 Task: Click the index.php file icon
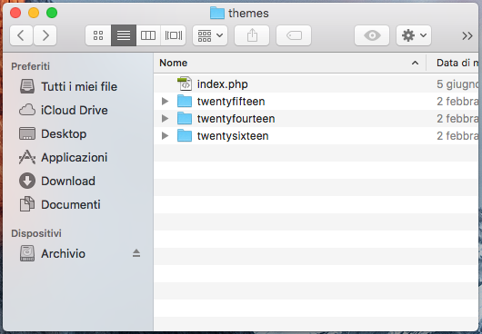tap(185, 84)
